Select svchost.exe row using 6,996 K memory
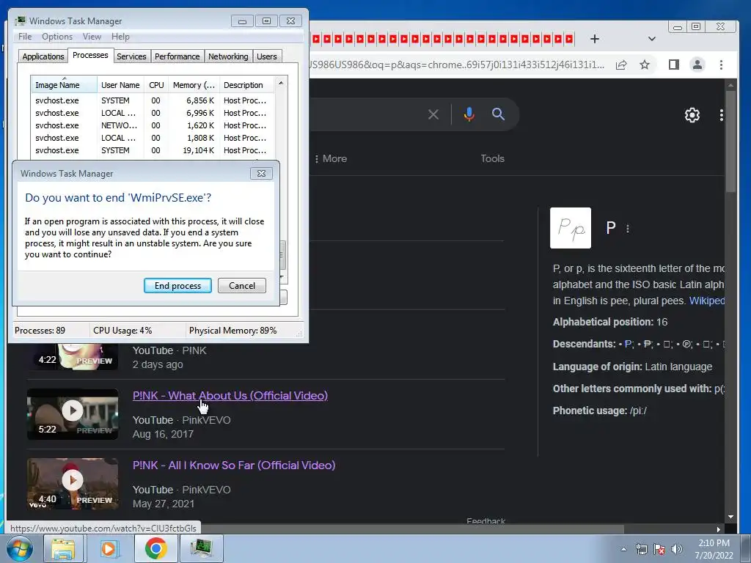Screen dimensions: 751x563 coord(153,113)
